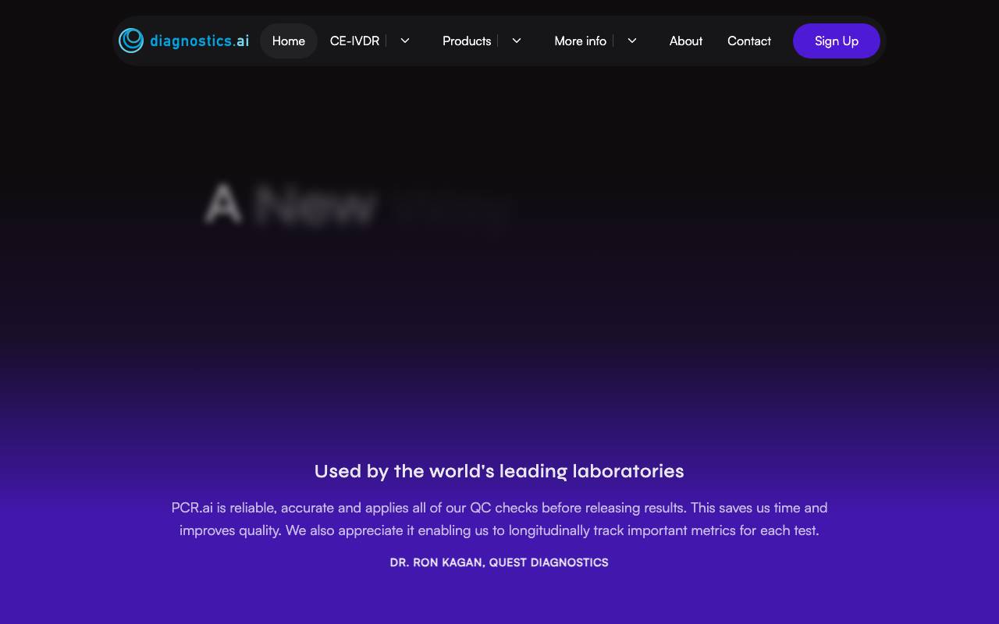
Task: Expand the Products dropdown chevron
Action: pos(517,41)
